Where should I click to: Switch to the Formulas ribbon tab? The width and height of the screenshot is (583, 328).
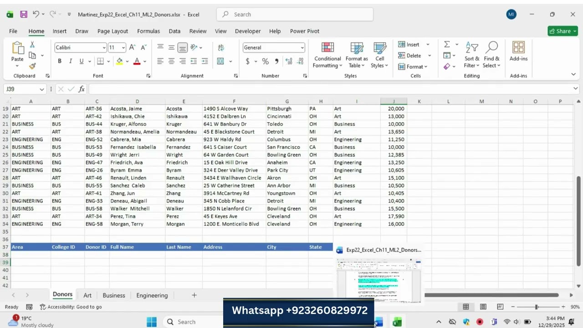pos(148,31)
